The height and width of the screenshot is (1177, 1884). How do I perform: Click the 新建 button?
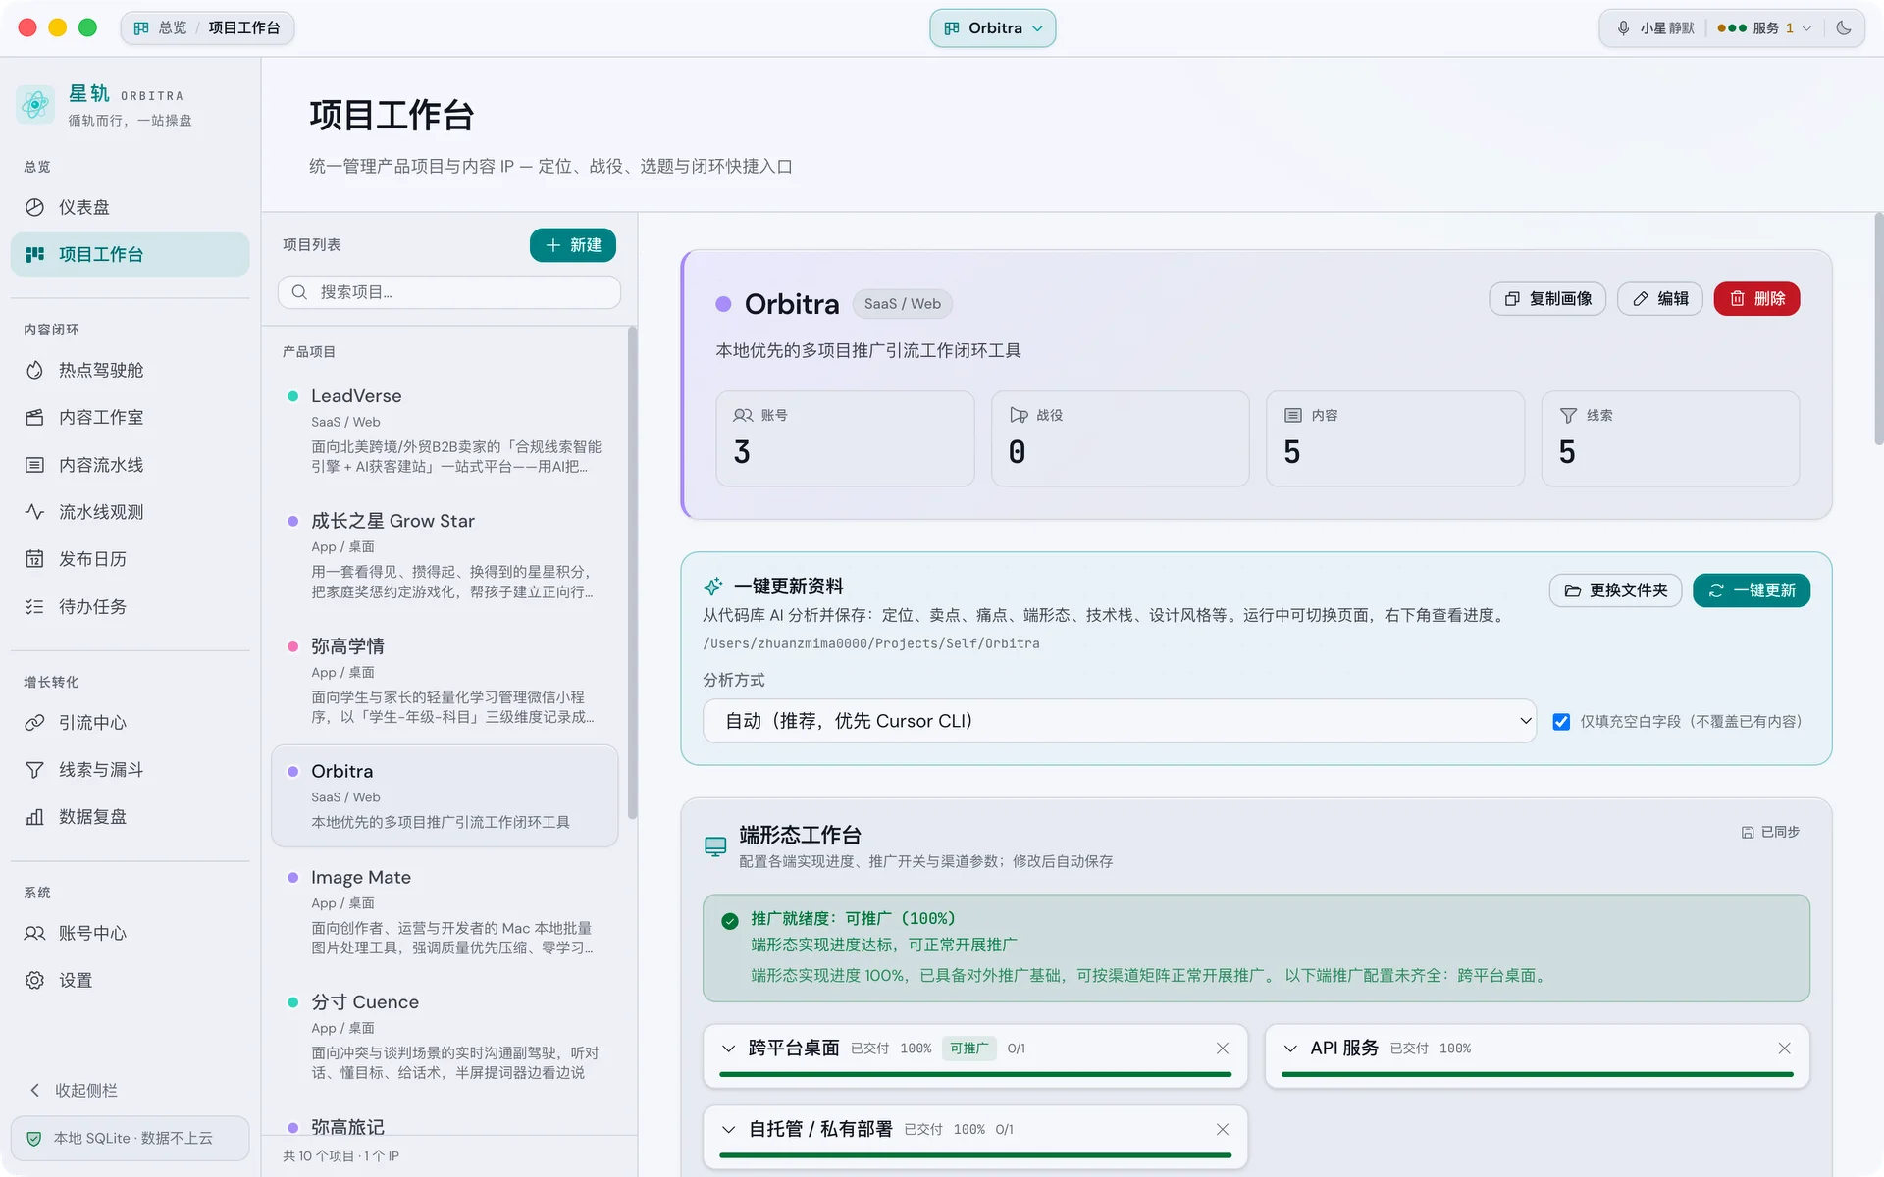(573, 245)
